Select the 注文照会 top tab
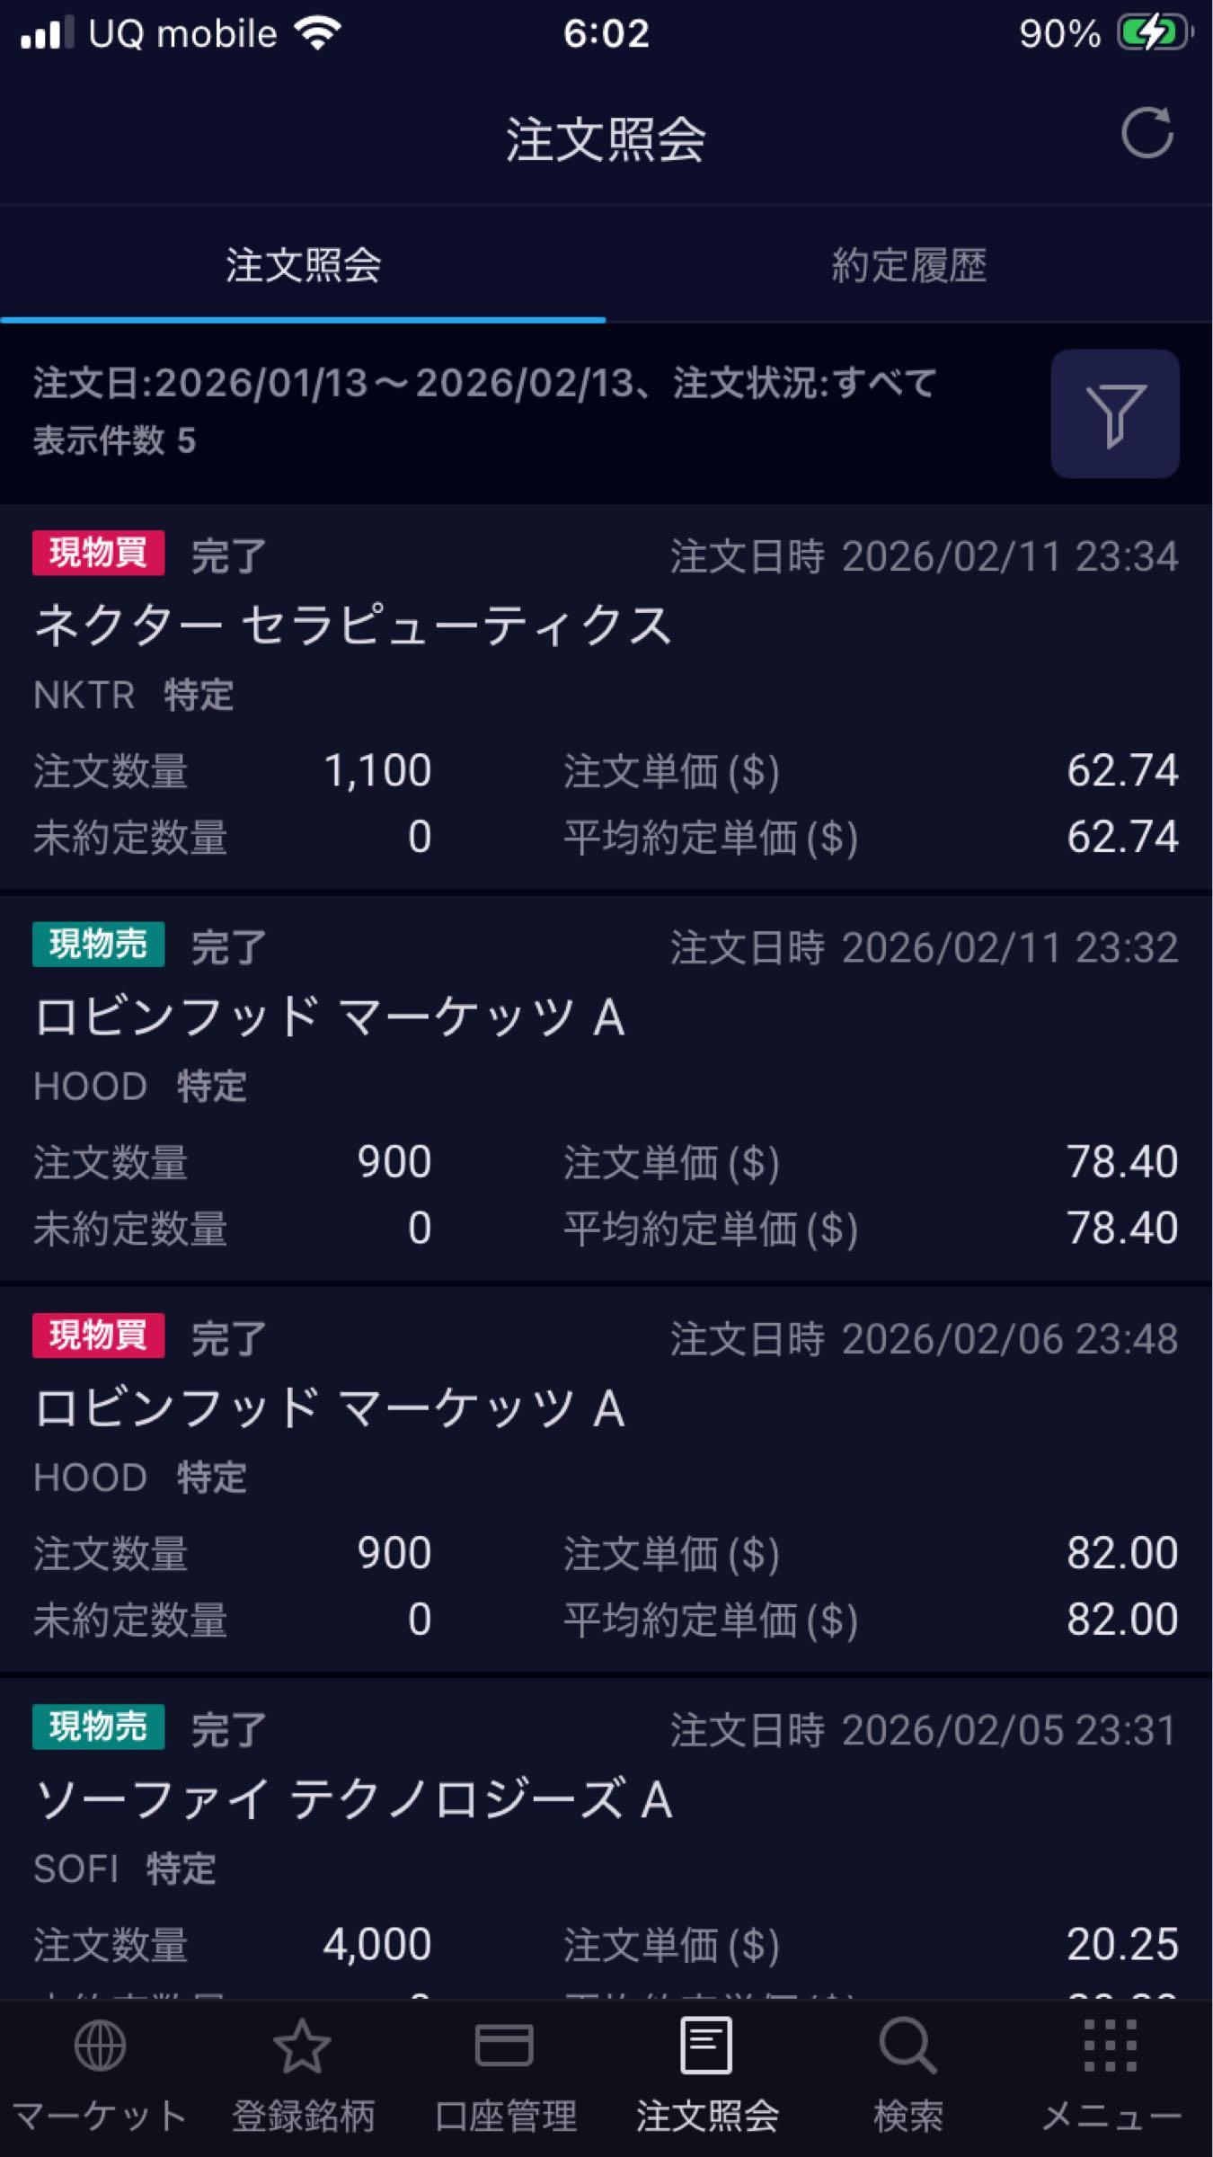Image resolution: width=1213 pixels, height=2157 pixels. pos(303,266)
